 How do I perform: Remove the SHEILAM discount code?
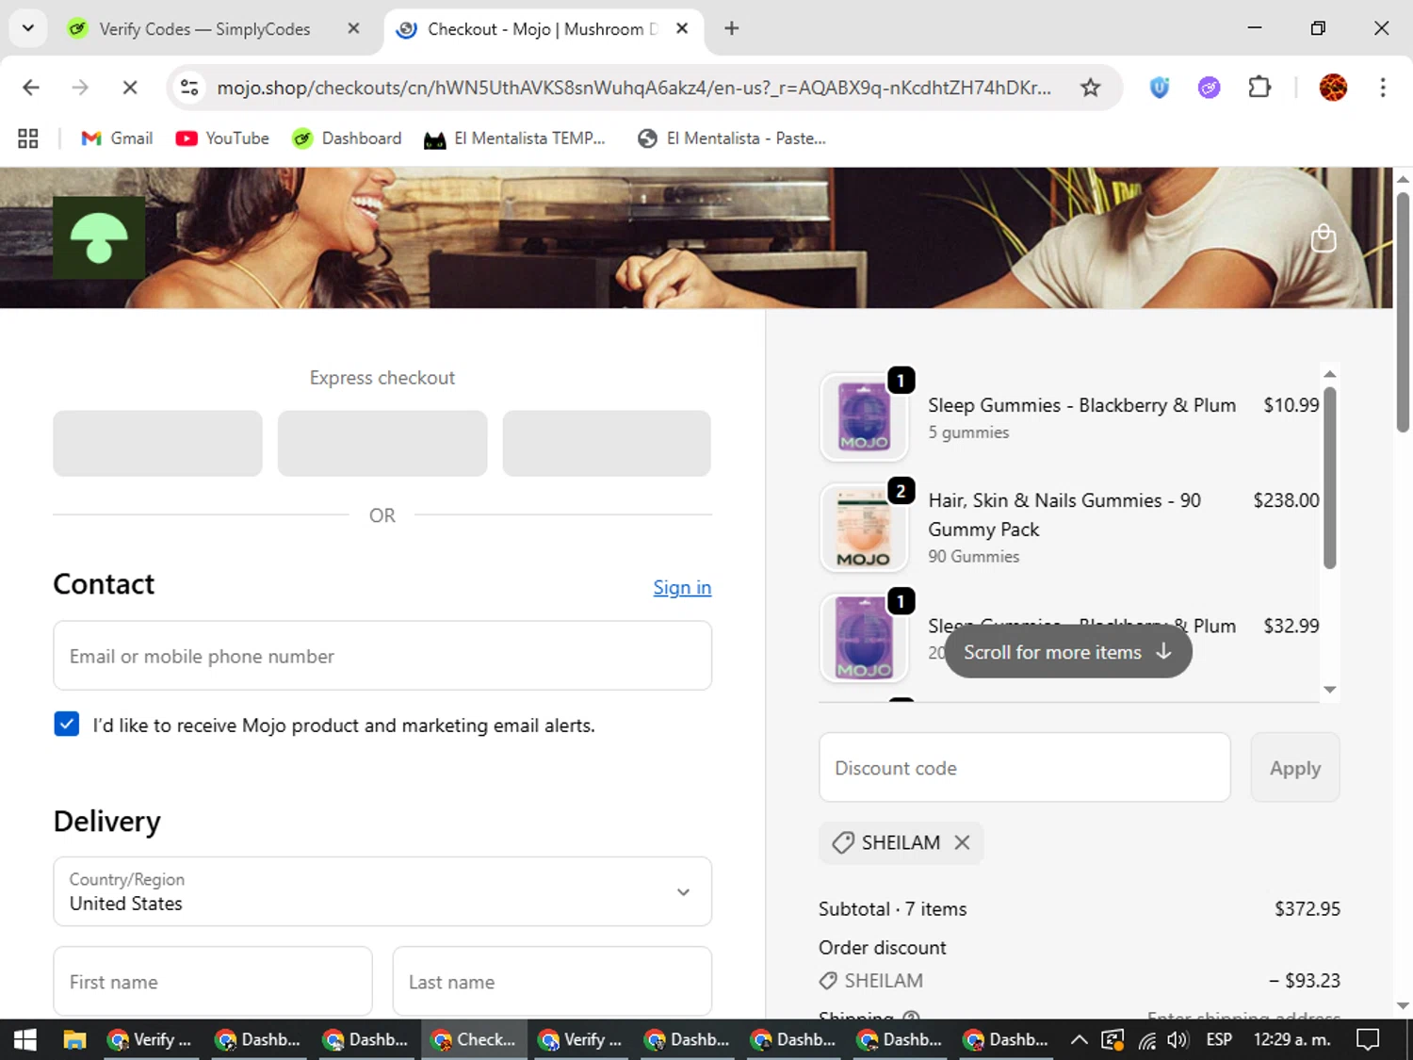(x=962, y=842)
